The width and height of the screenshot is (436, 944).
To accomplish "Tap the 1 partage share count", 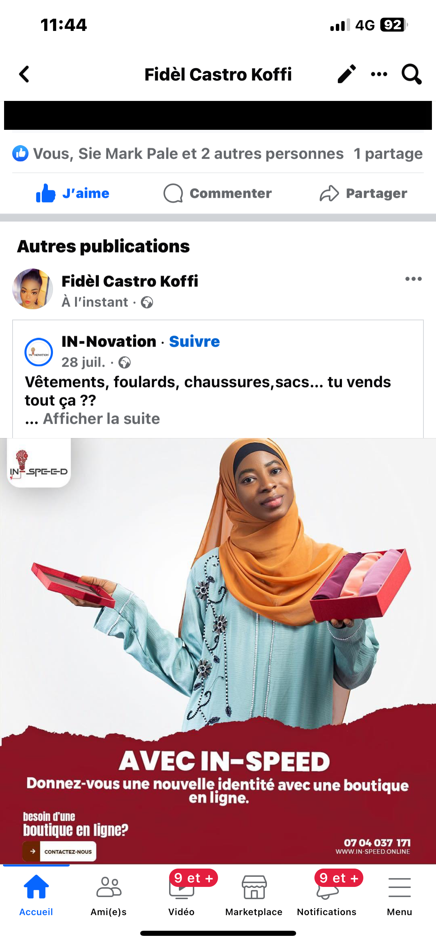I will point(388,154).
